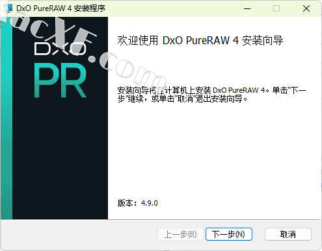
Task: Click the title bar text DxO PureRAW 4 安装程序
Action: [60, 8]
